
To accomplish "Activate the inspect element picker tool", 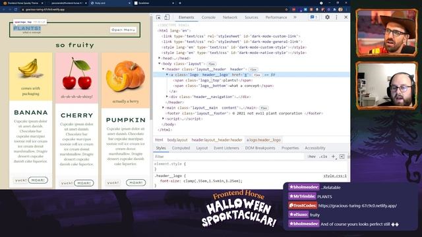I will 158,17.
